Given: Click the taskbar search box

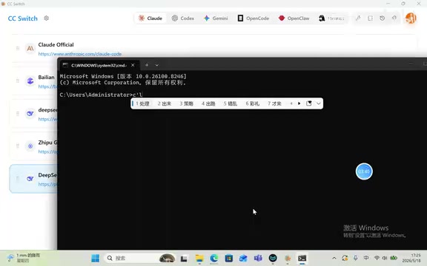Looking at the screenshot, I should point(141,258).
